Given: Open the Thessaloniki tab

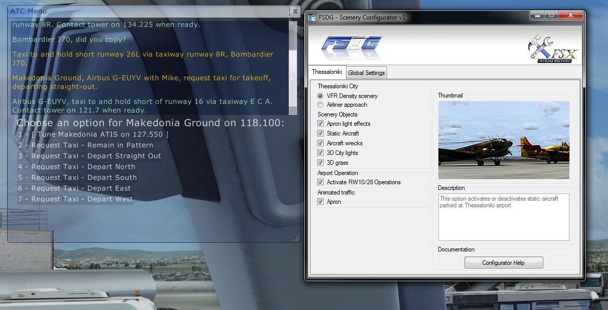Looking at the screenshot, I should coord(327,72).
